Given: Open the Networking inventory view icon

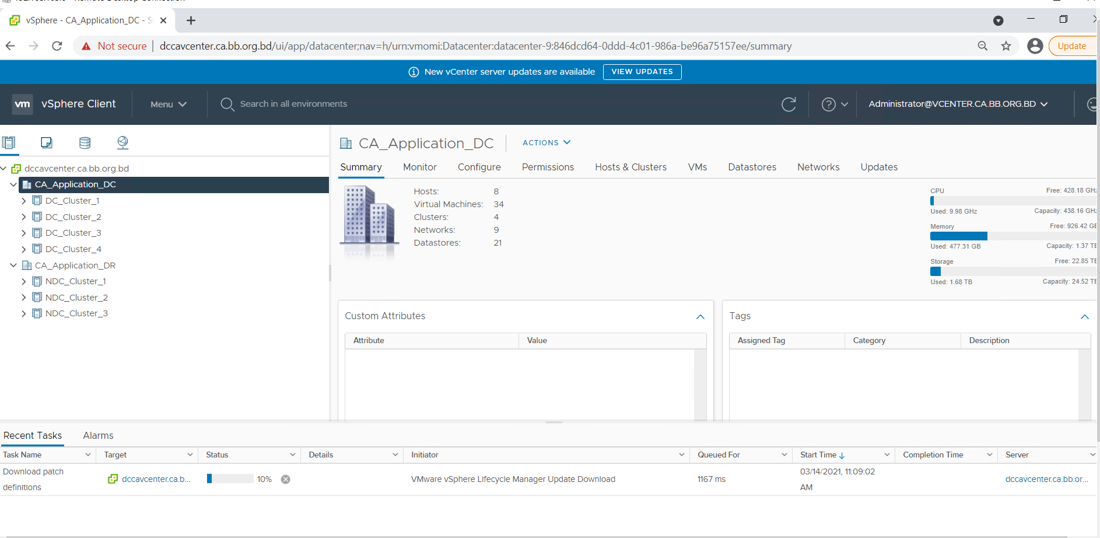Looking at the screenshot, I should [122, 142].
